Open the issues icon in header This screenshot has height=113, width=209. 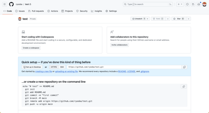point(187,4)
